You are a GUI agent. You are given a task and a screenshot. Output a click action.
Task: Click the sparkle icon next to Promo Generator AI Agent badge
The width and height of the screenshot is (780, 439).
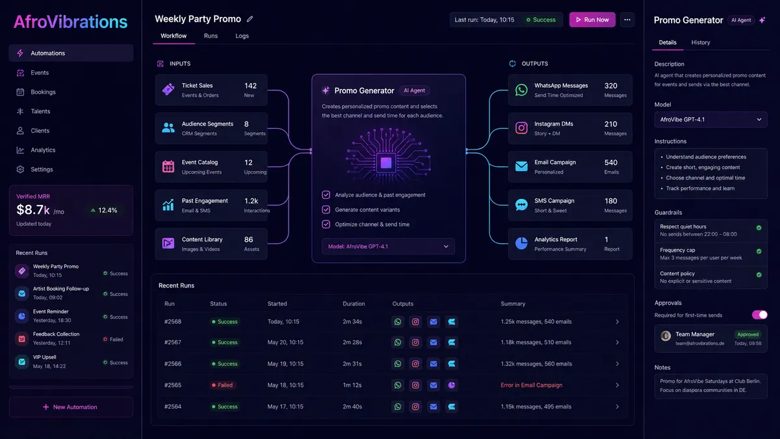click(761, 20)
